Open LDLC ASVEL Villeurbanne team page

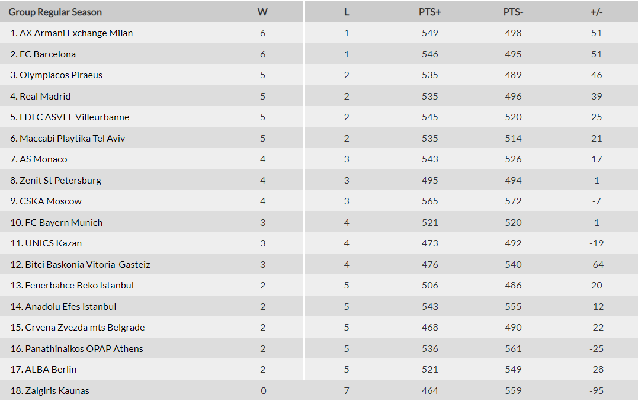74,117
